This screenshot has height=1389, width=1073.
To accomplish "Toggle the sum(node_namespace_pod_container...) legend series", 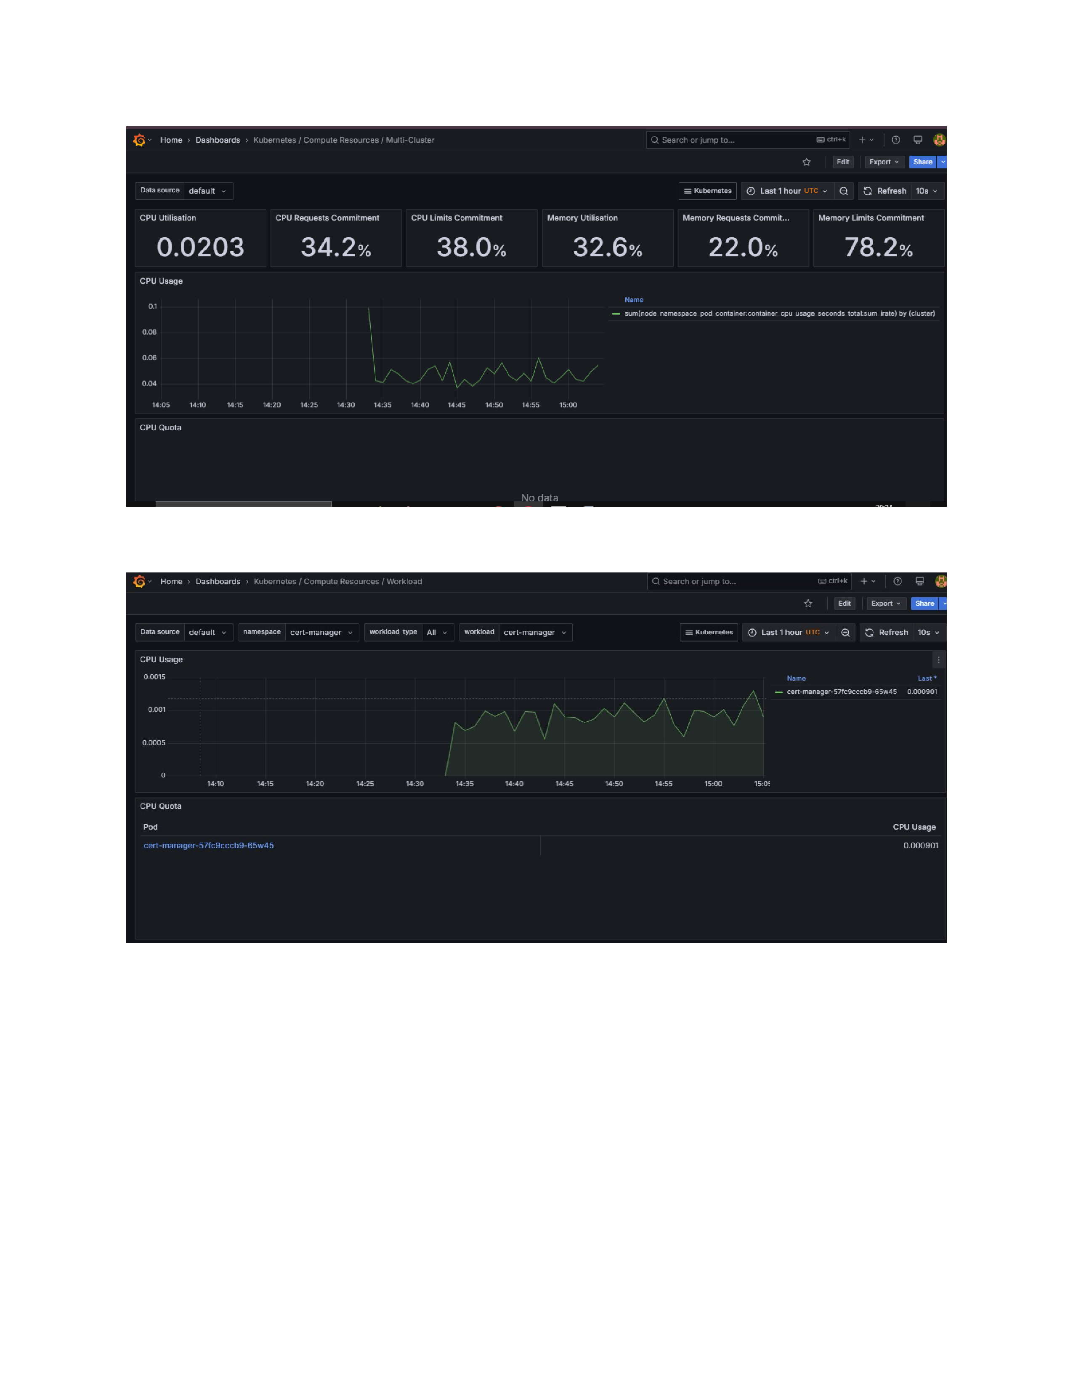I will [x=779, y=314].
